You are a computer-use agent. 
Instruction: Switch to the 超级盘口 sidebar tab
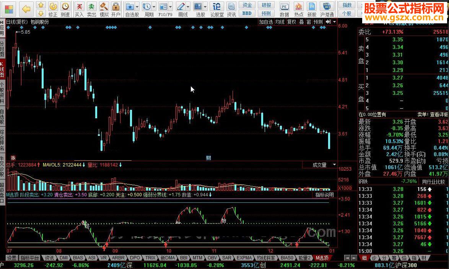point(2,193)
